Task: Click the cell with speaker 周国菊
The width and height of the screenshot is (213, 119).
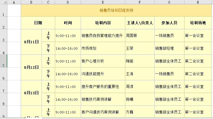Action: (140, 36)
